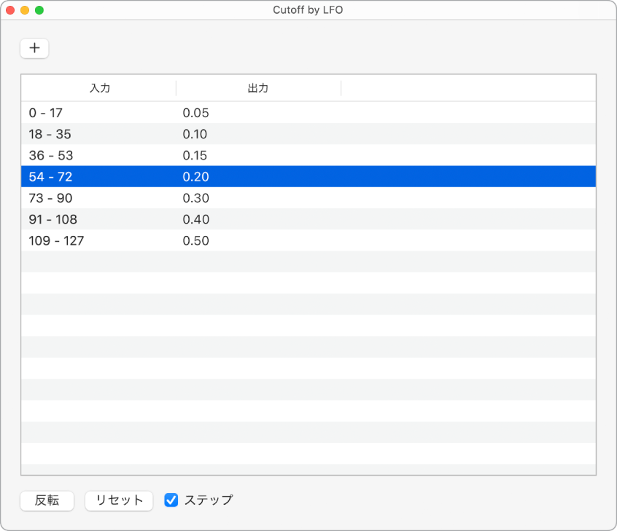The image size is (617, 531).
Task: Click the output value 0.20
Action: [195, 176]
